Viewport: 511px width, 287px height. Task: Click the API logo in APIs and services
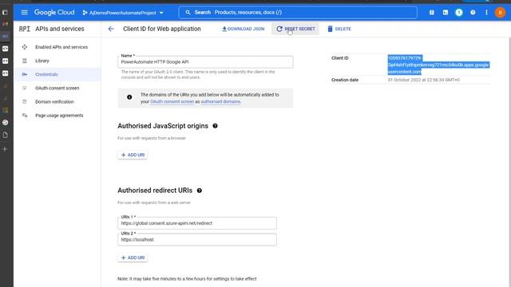(x=25, y=29)
